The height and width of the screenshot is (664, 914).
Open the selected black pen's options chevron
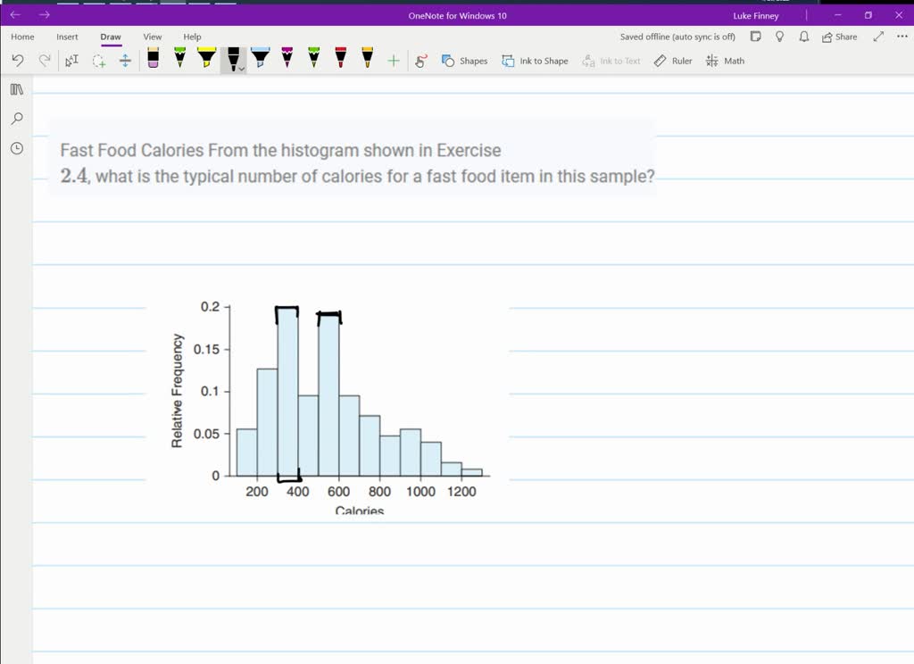pyautogui.click(x=239, y=68)
